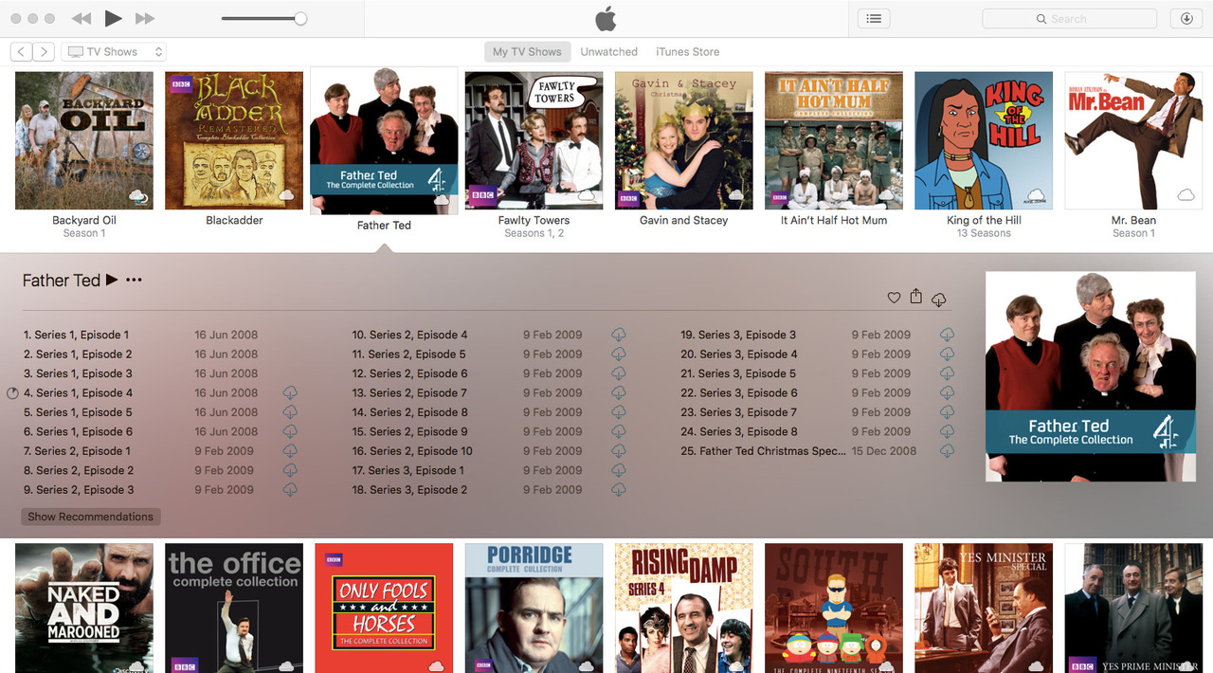Open the Up Next list button
This screenshot has width=1213, height=673.
(x=874, y=19)
